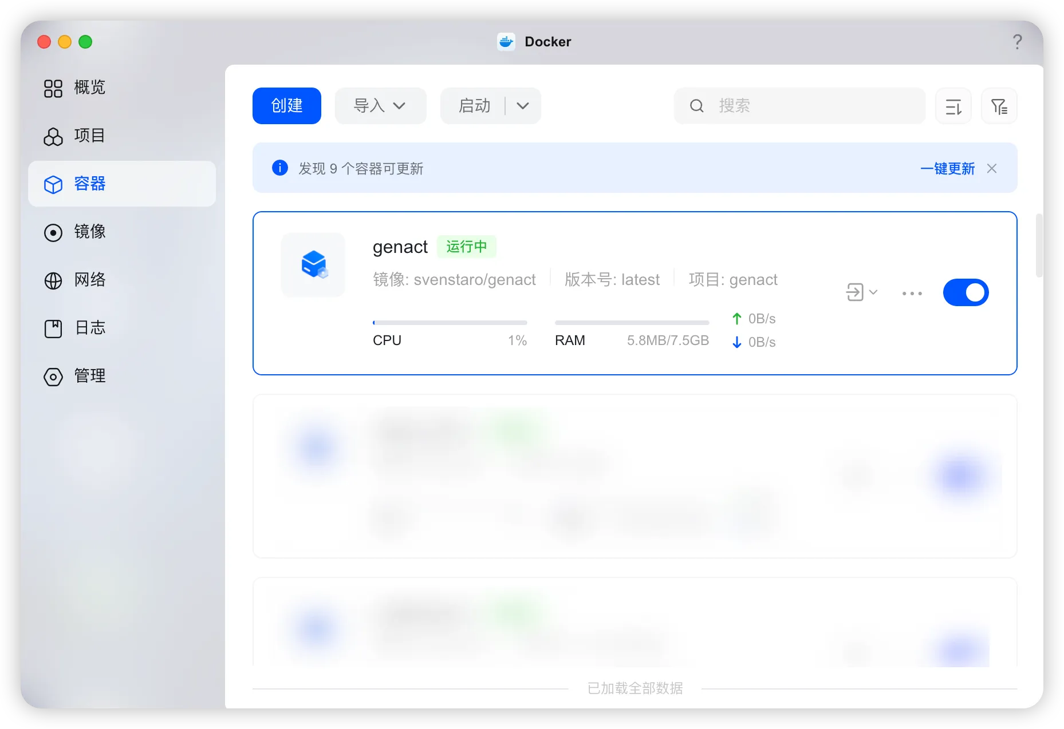Click the 项目: genact text
This screenshot has height=729, width=1064.
(733, 279)
